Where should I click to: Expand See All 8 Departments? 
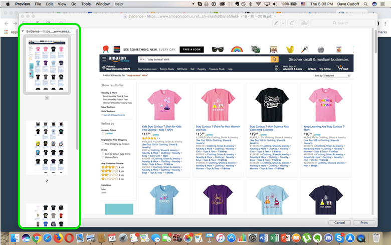(x=113, y=115)
